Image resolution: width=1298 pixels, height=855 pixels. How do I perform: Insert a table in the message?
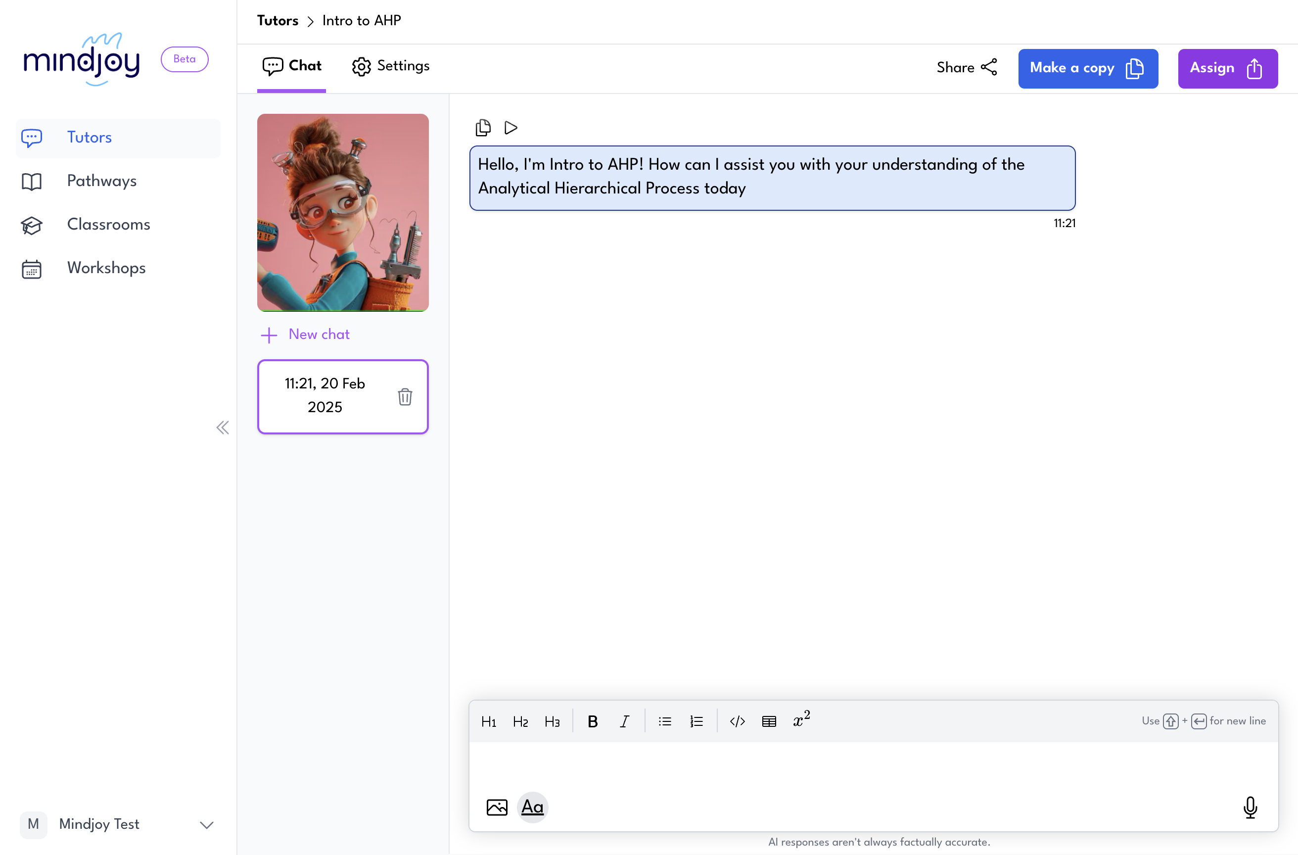[769, 721]
